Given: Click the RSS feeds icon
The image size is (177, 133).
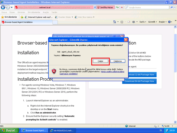Looking at the screenshot, I should click(122, 22).
